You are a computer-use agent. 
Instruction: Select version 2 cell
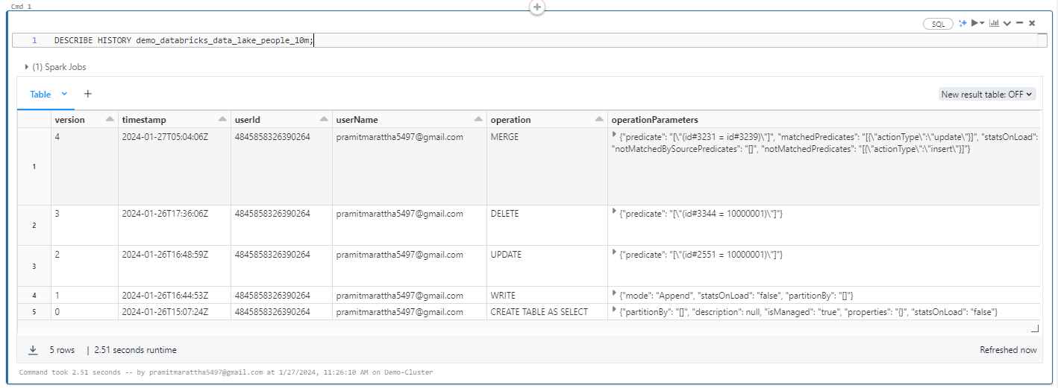tap(84, 267)
